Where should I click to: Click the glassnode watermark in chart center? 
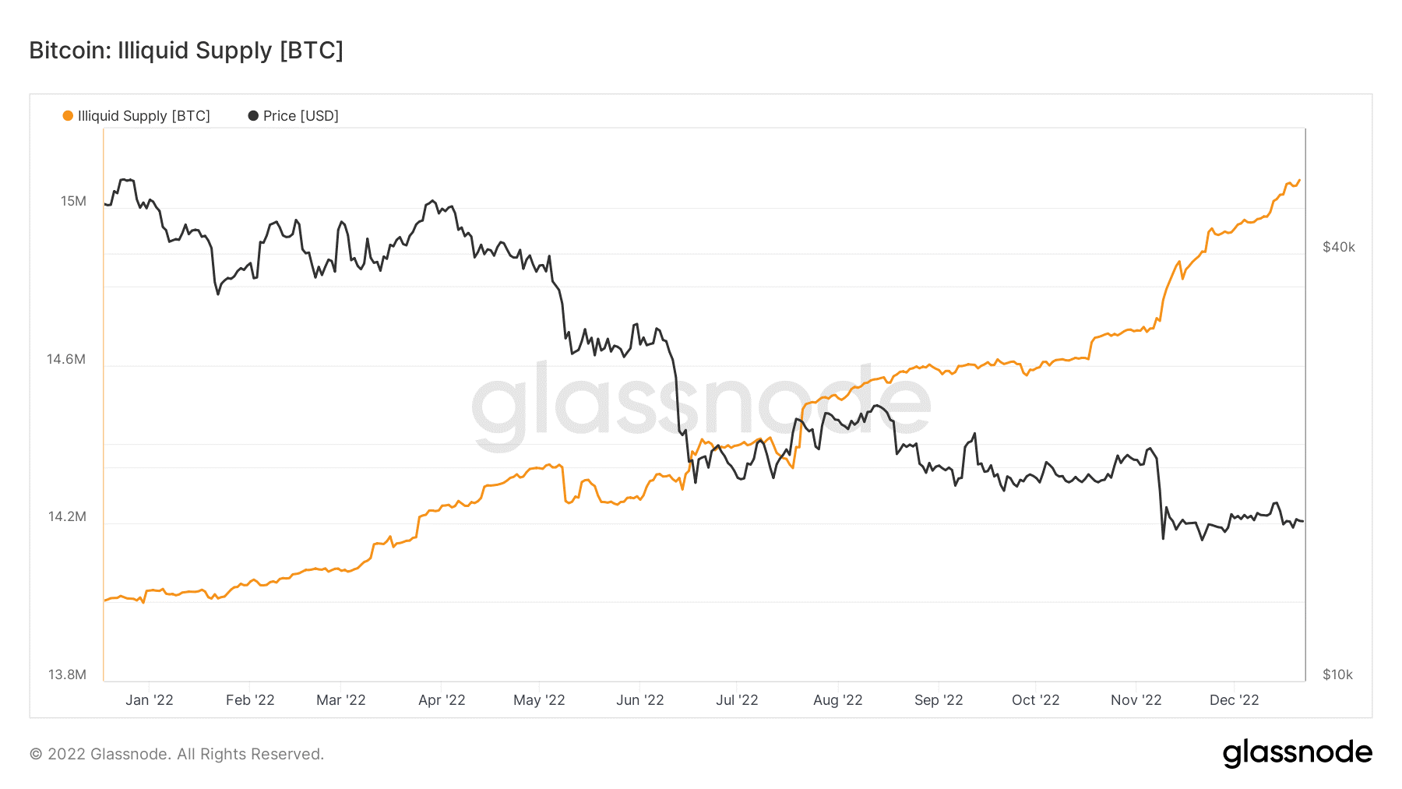coord(701,405)
